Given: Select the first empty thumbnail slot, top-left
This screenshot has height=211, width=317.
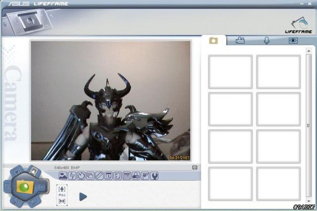Looking at the screenshot, I should click(230, 72).
